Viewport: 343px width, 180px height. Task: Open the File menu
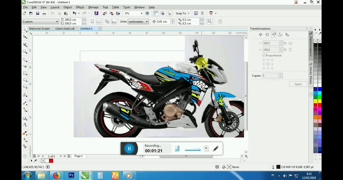tap(25, 7)
